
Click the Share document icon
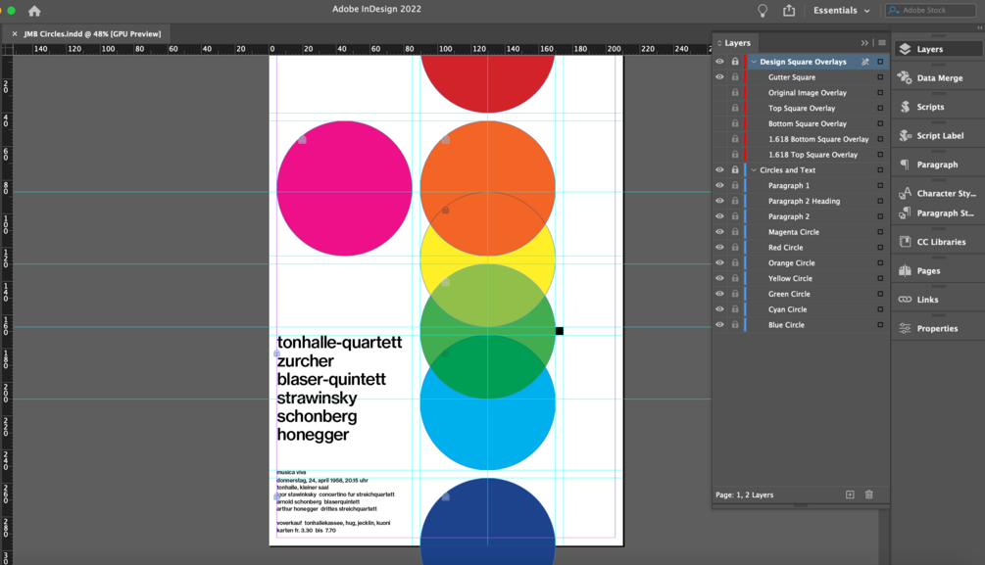pos(789,10)
